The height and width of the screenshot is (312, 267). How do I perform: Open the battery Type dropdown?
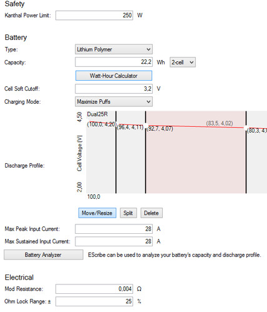pyautogui.click(x=114, y=49)
